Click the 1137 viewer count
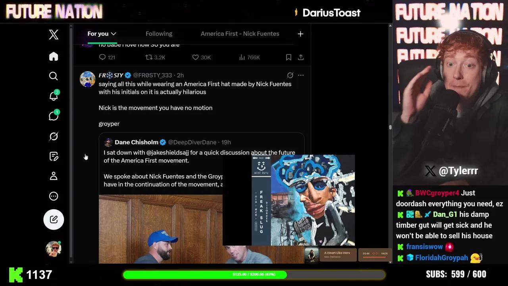This screenshot has height=286, width=508. pyautogui.click(x=39, y=274)
